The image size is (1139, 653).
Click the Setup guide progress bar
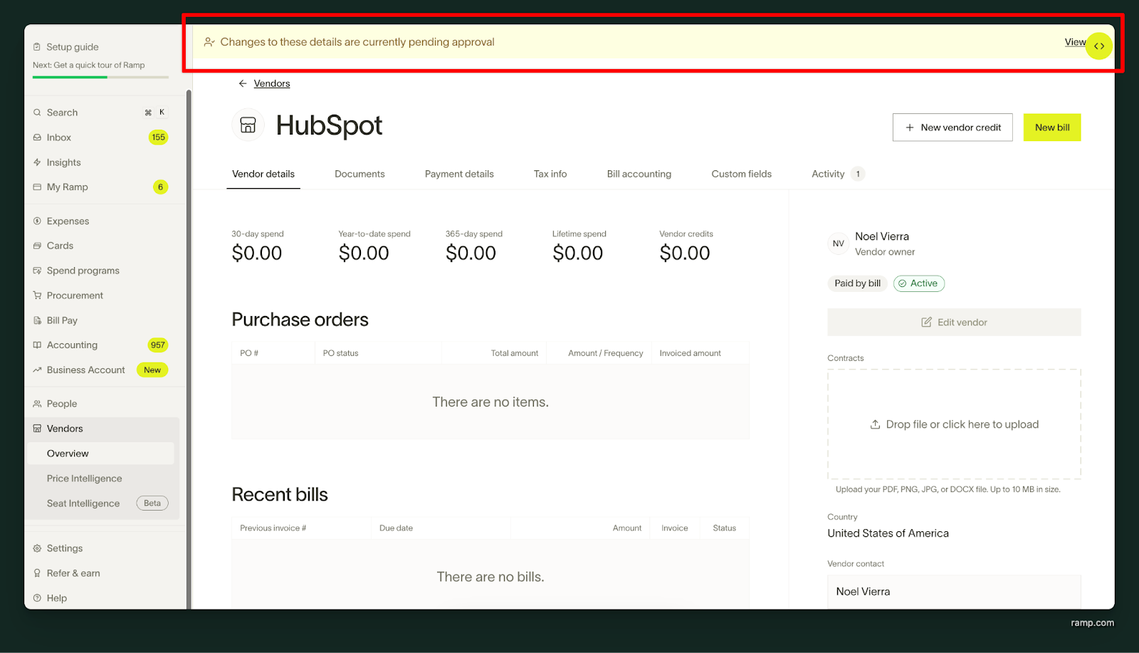click(100, 77)
